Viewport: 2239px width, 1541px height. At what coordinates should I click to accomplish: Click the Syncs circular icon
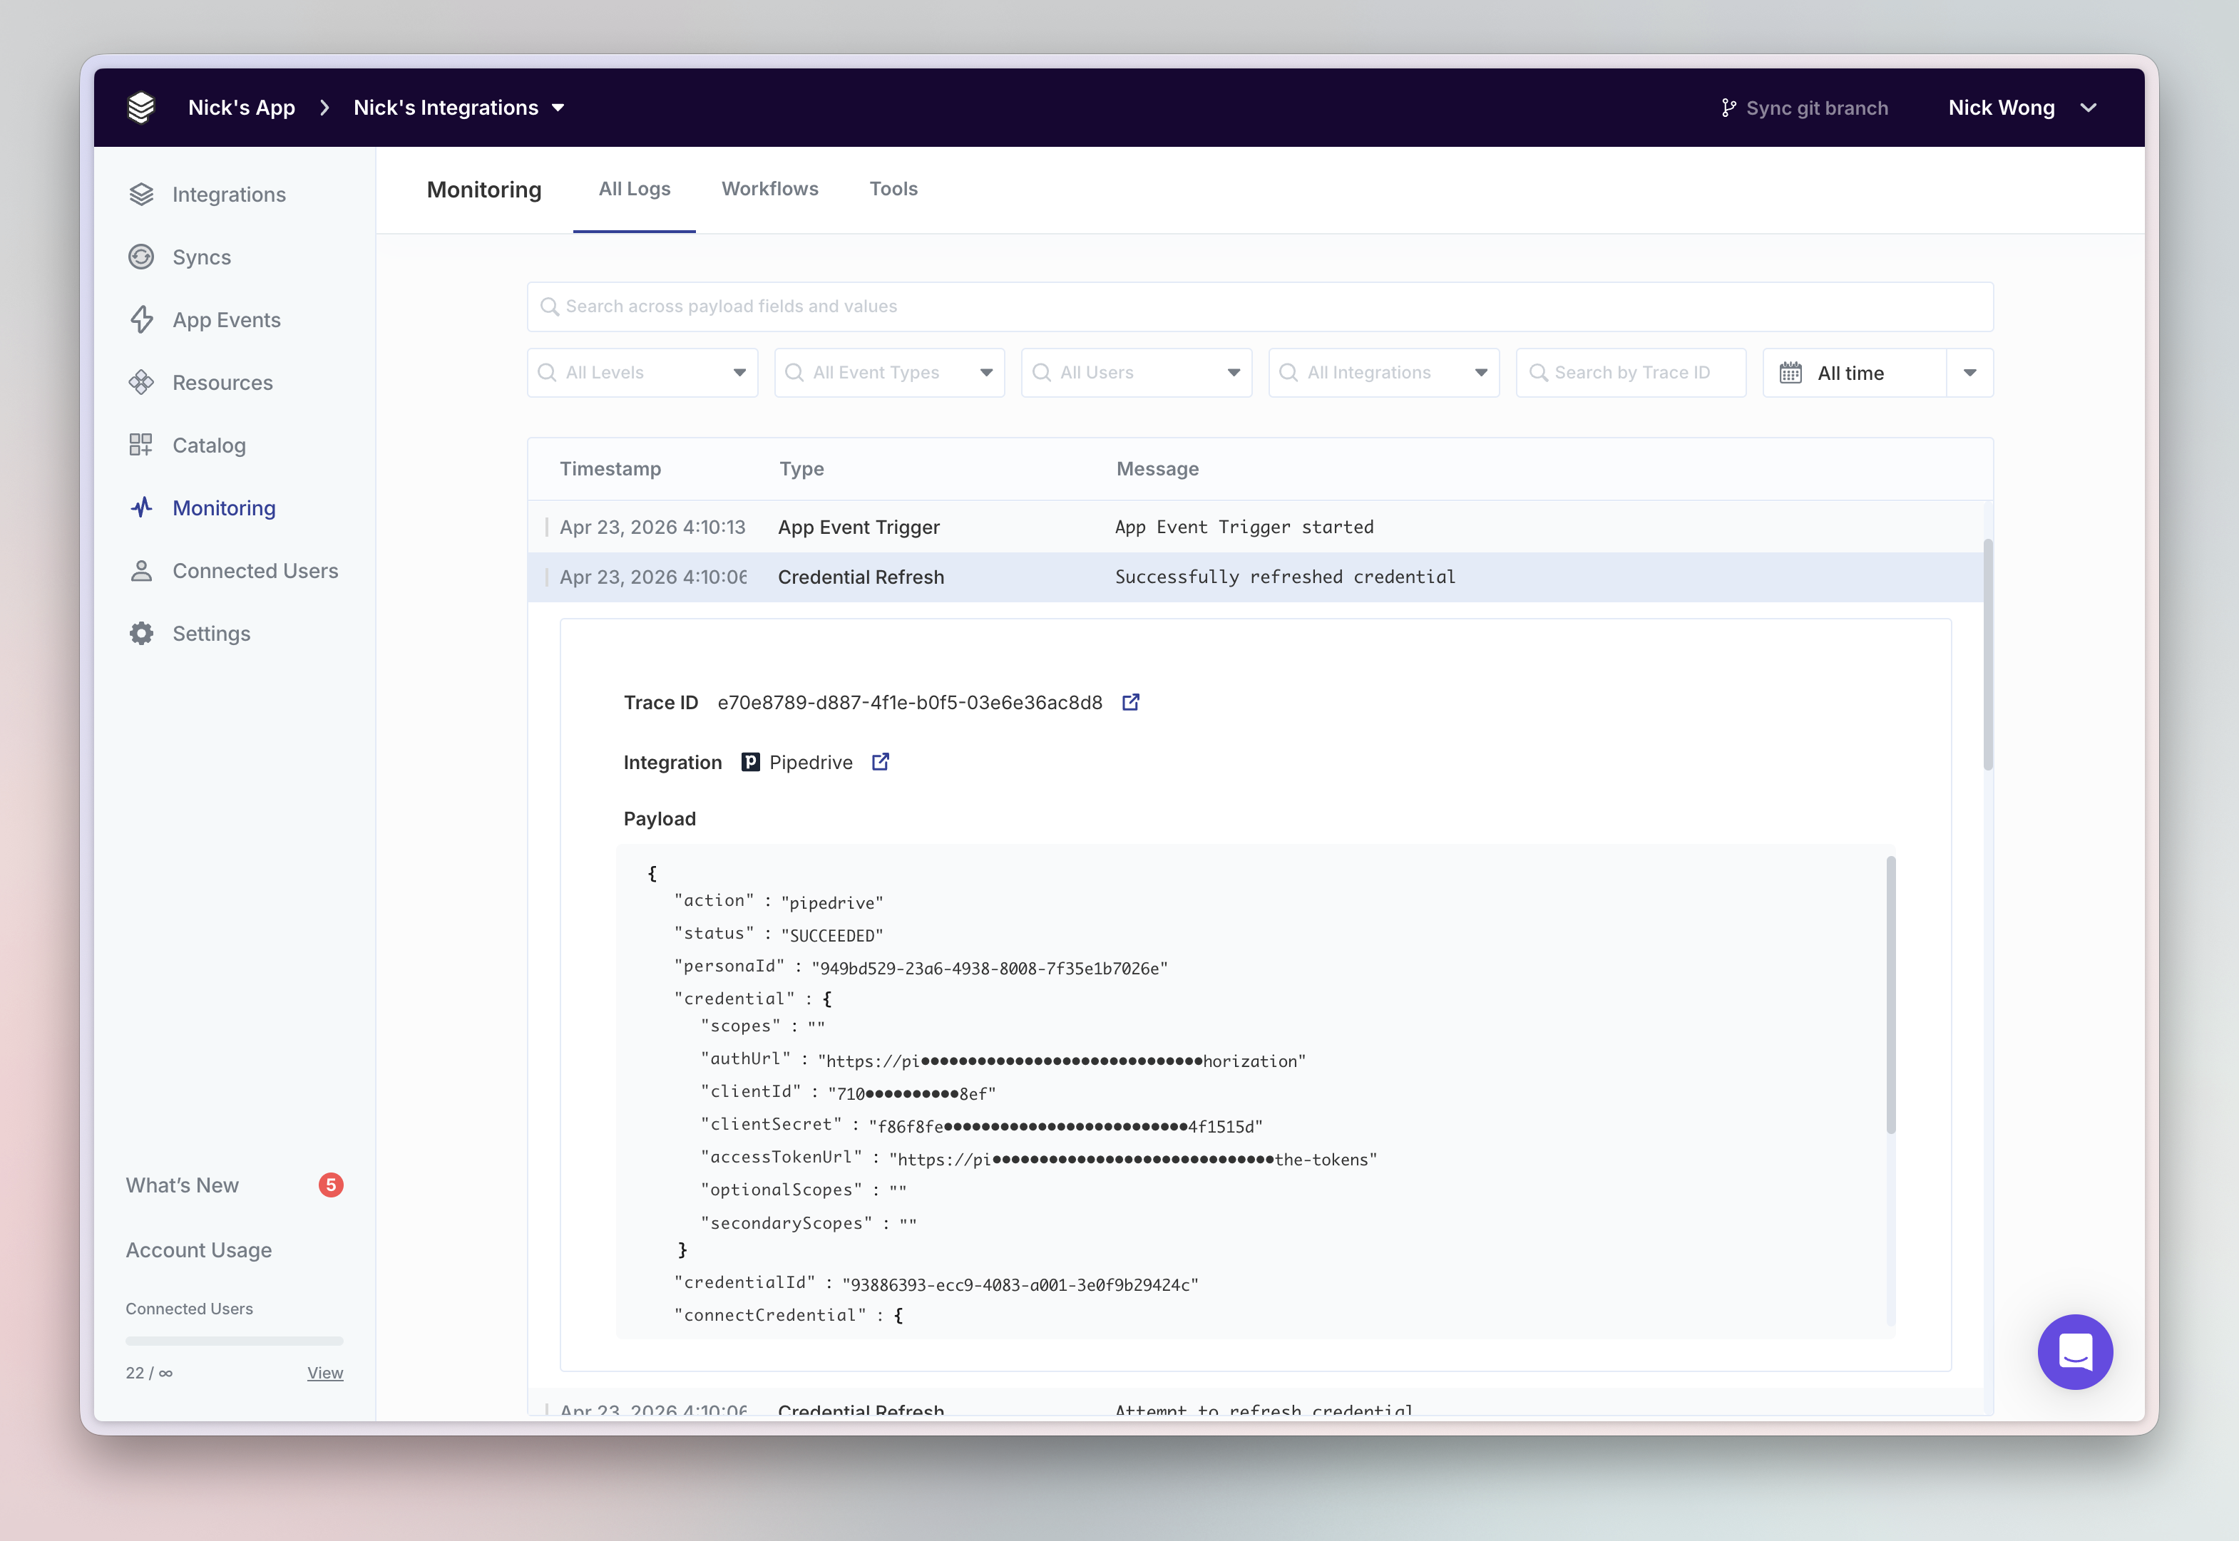pos(141,257)
